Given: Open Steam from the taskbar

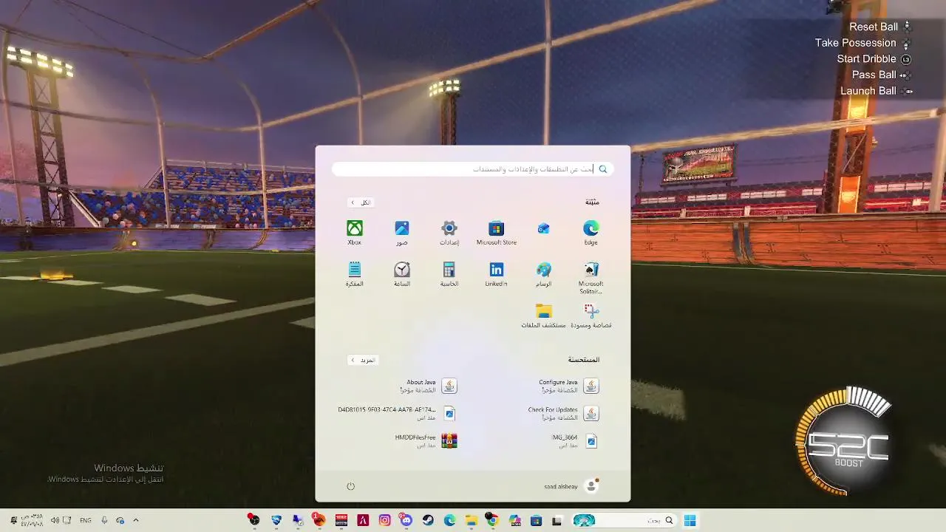Looking at the screenshot, I should click(428, 520).
